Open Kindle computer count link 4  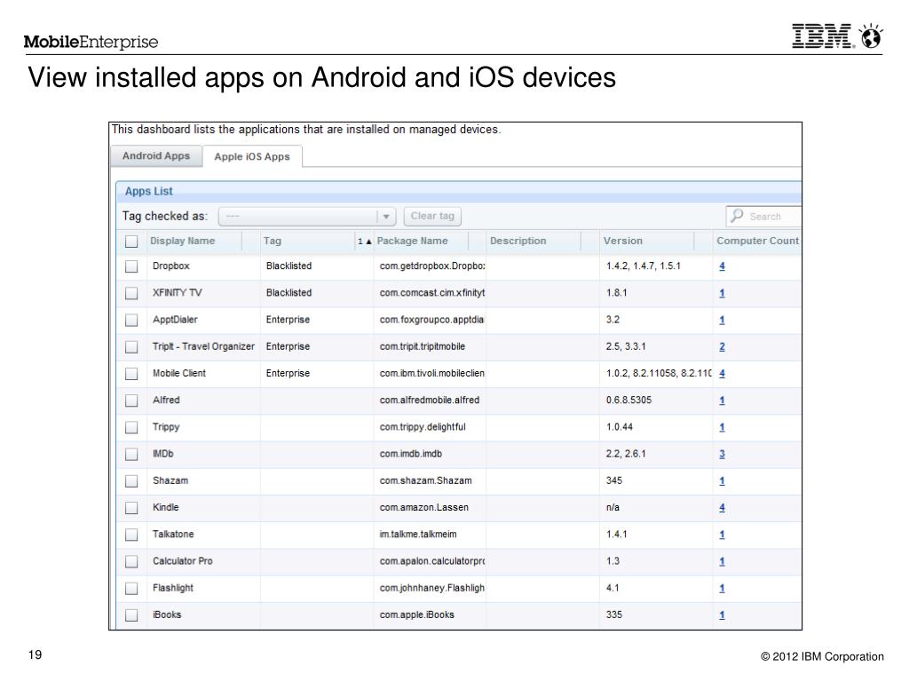click(x=722, y=508)
